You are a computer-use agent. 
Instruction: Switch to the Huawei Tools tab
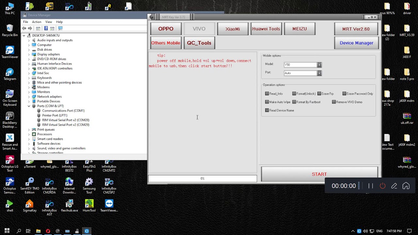(x=266, y=29)
